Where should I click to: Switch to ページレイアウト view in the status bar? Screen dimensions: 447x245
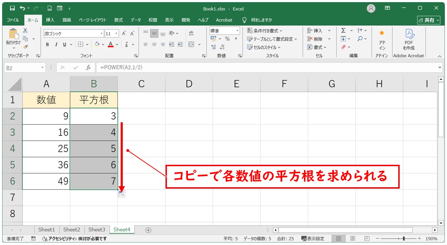352,239
